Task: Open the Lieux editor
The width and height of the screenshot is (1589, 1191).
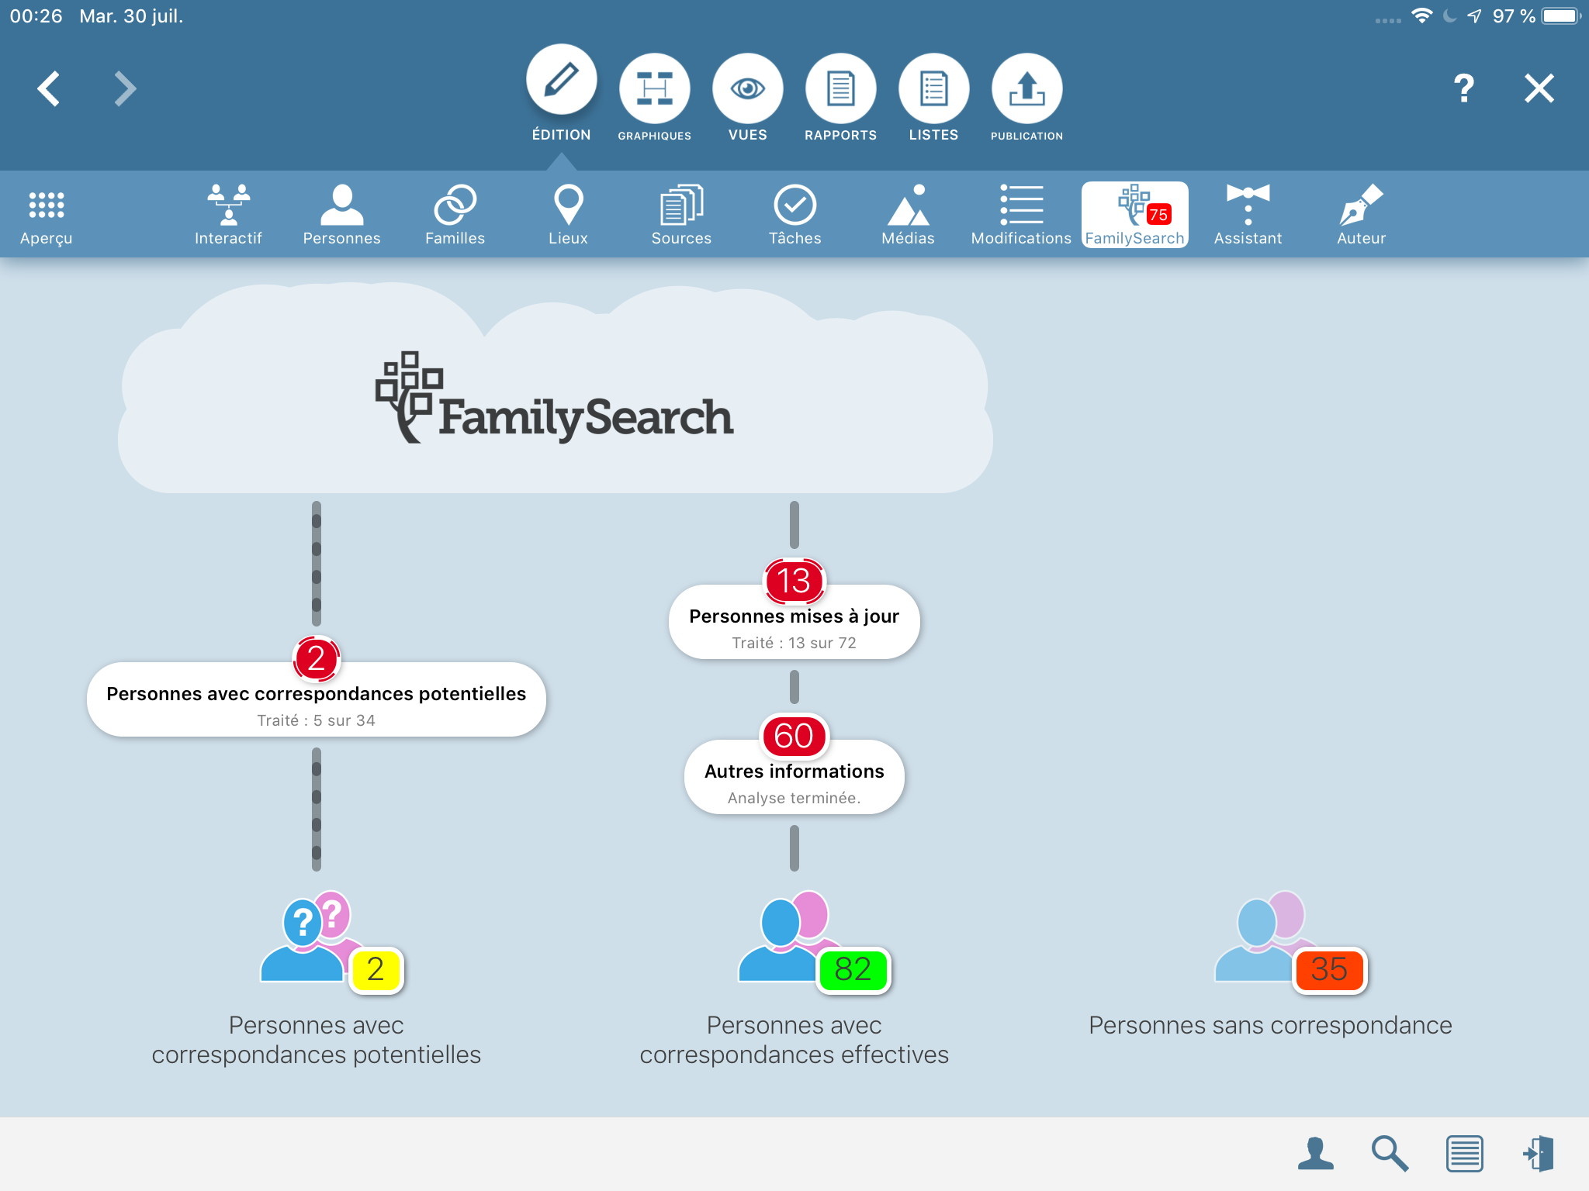Action: [x=568, y=216]
